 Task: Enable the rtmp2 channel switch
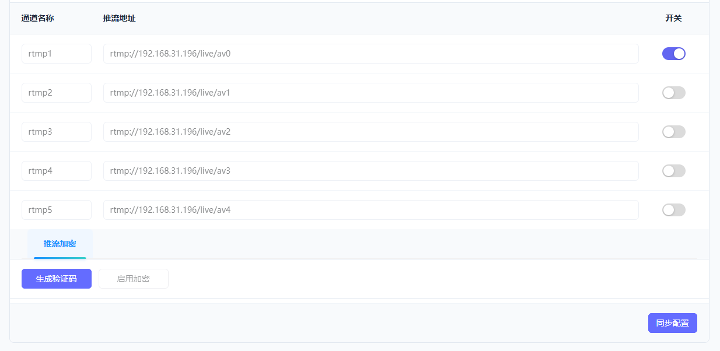point(673,93)
